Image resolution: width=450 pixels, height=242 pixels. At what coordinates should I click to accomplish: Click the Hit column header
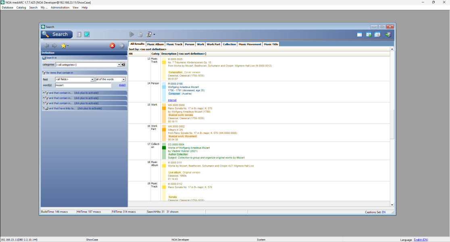click(139, 54)
